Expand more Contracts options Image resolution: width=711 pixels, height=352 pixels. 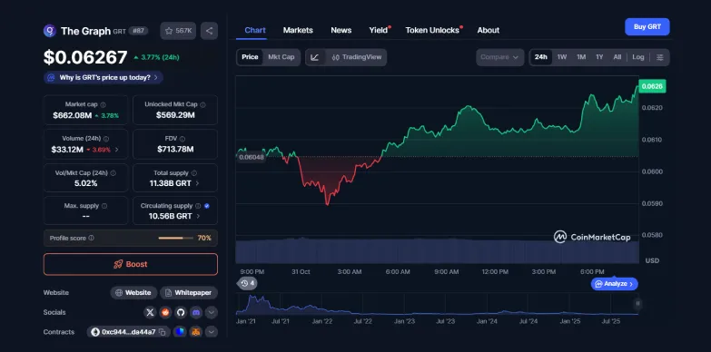point(212,332)
